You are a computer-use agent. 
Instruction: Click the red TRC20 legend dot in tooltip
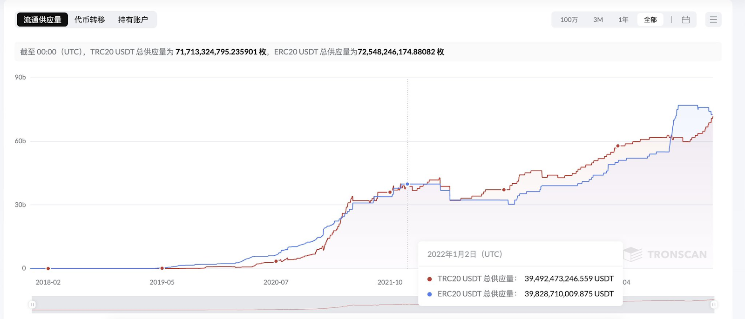click(429, 279)
